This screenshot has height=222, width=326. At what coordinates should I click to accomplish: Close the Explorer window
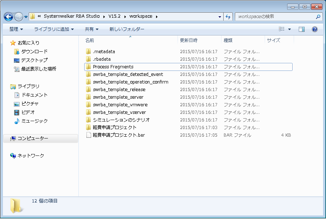317,7
